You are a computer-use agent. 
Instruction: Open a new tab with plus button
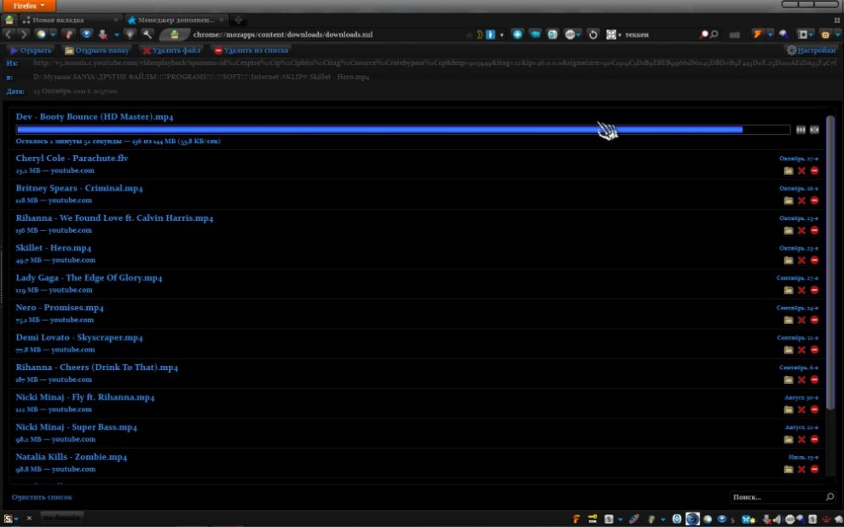(238, 20)
